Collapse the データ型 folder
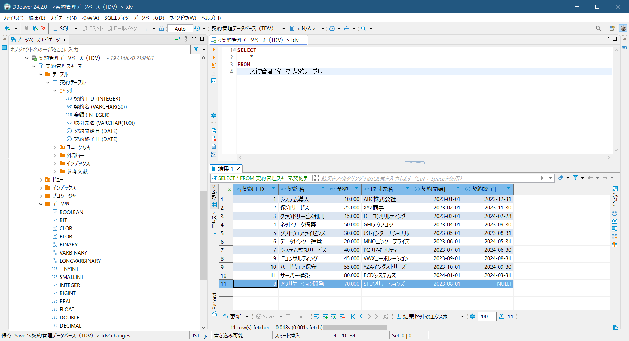 tap(41, 204)
